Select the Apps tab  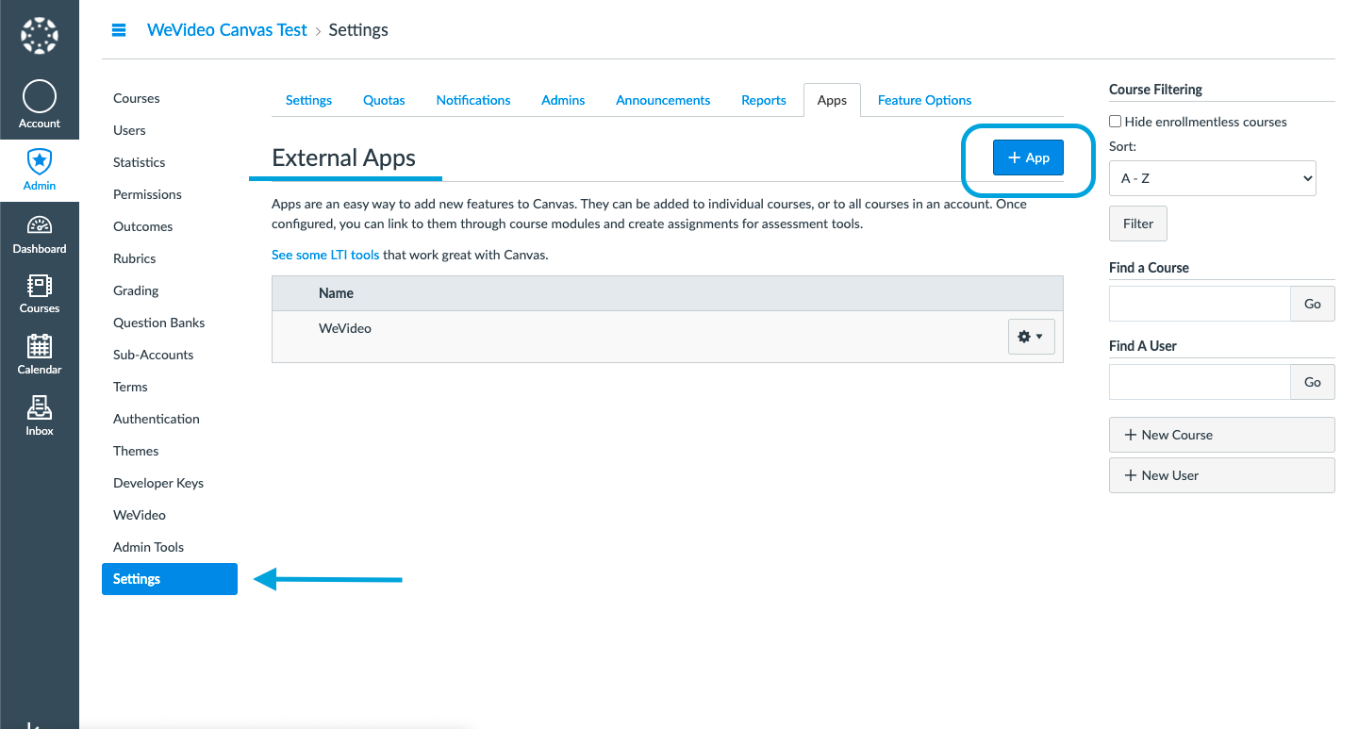(x=832, y=100)
